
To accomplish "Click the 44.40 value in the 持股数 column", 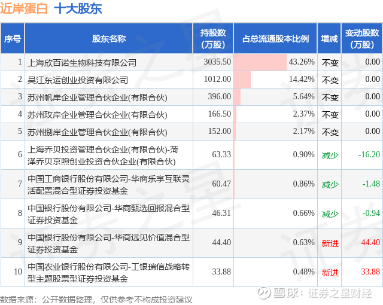I will click(x=221, y=242).
